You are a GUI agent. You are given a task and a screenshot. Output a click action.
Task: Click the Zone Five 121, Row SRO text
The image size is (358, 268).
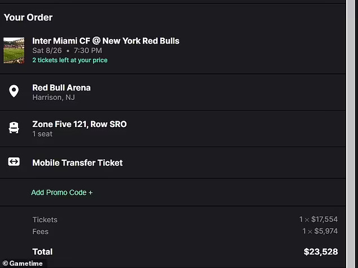click(x=80, y=124)
